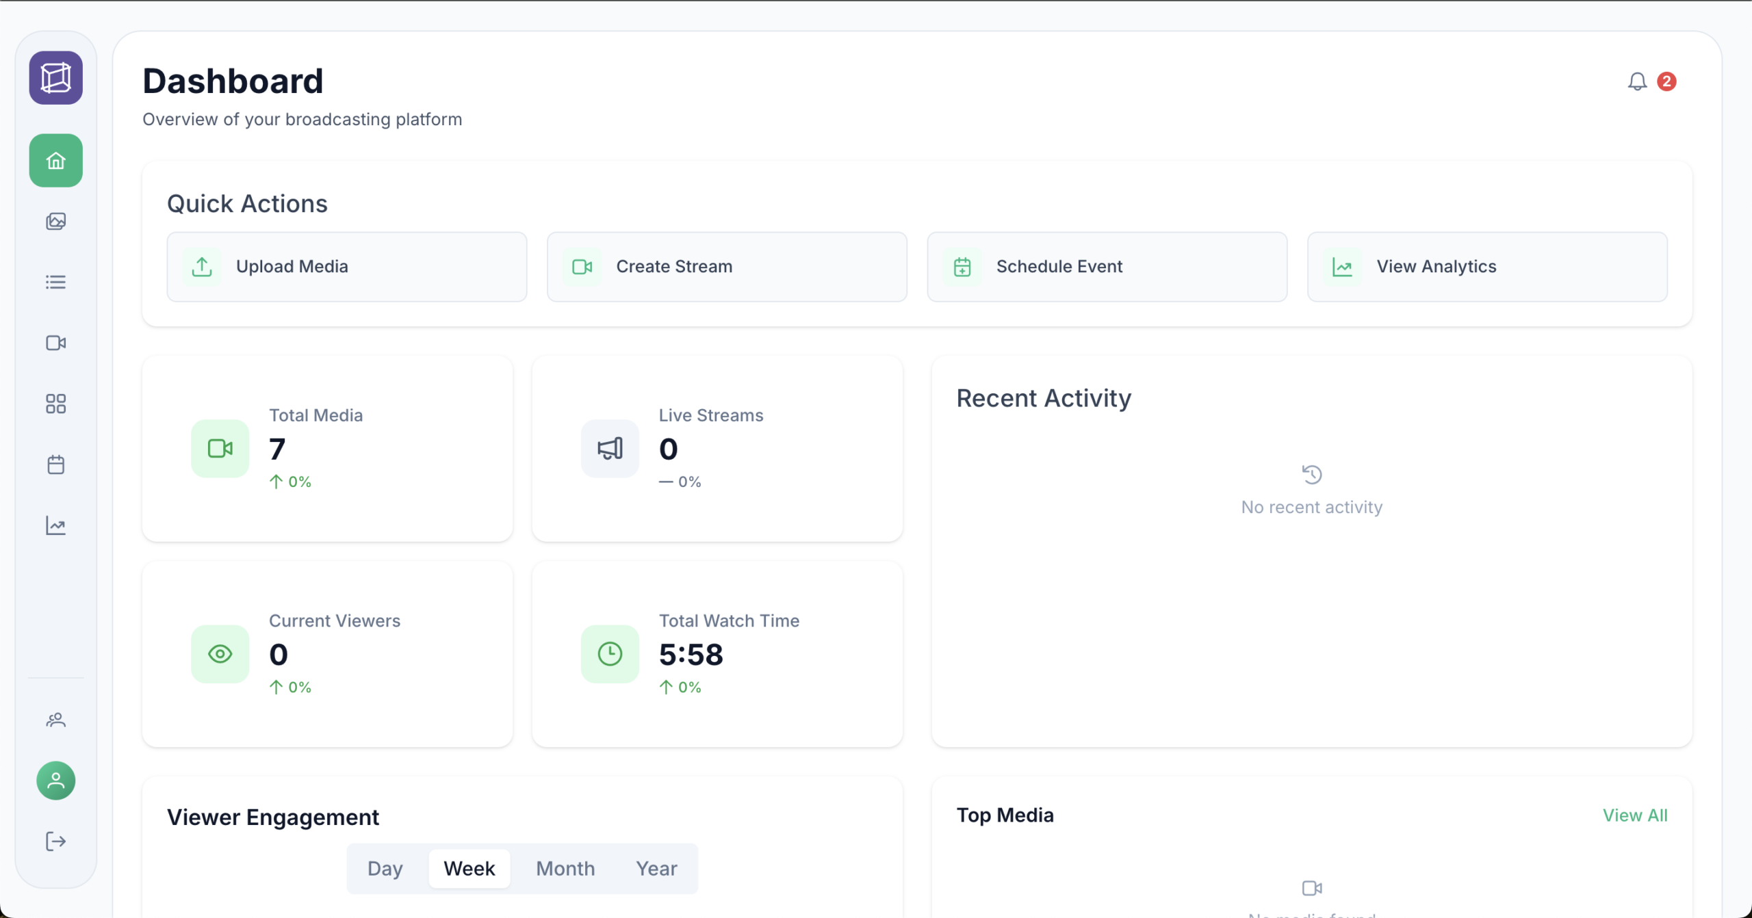The image size is (1752, 918).
Task: Open the grid layout sidebar icon
Action: (56, 404)
